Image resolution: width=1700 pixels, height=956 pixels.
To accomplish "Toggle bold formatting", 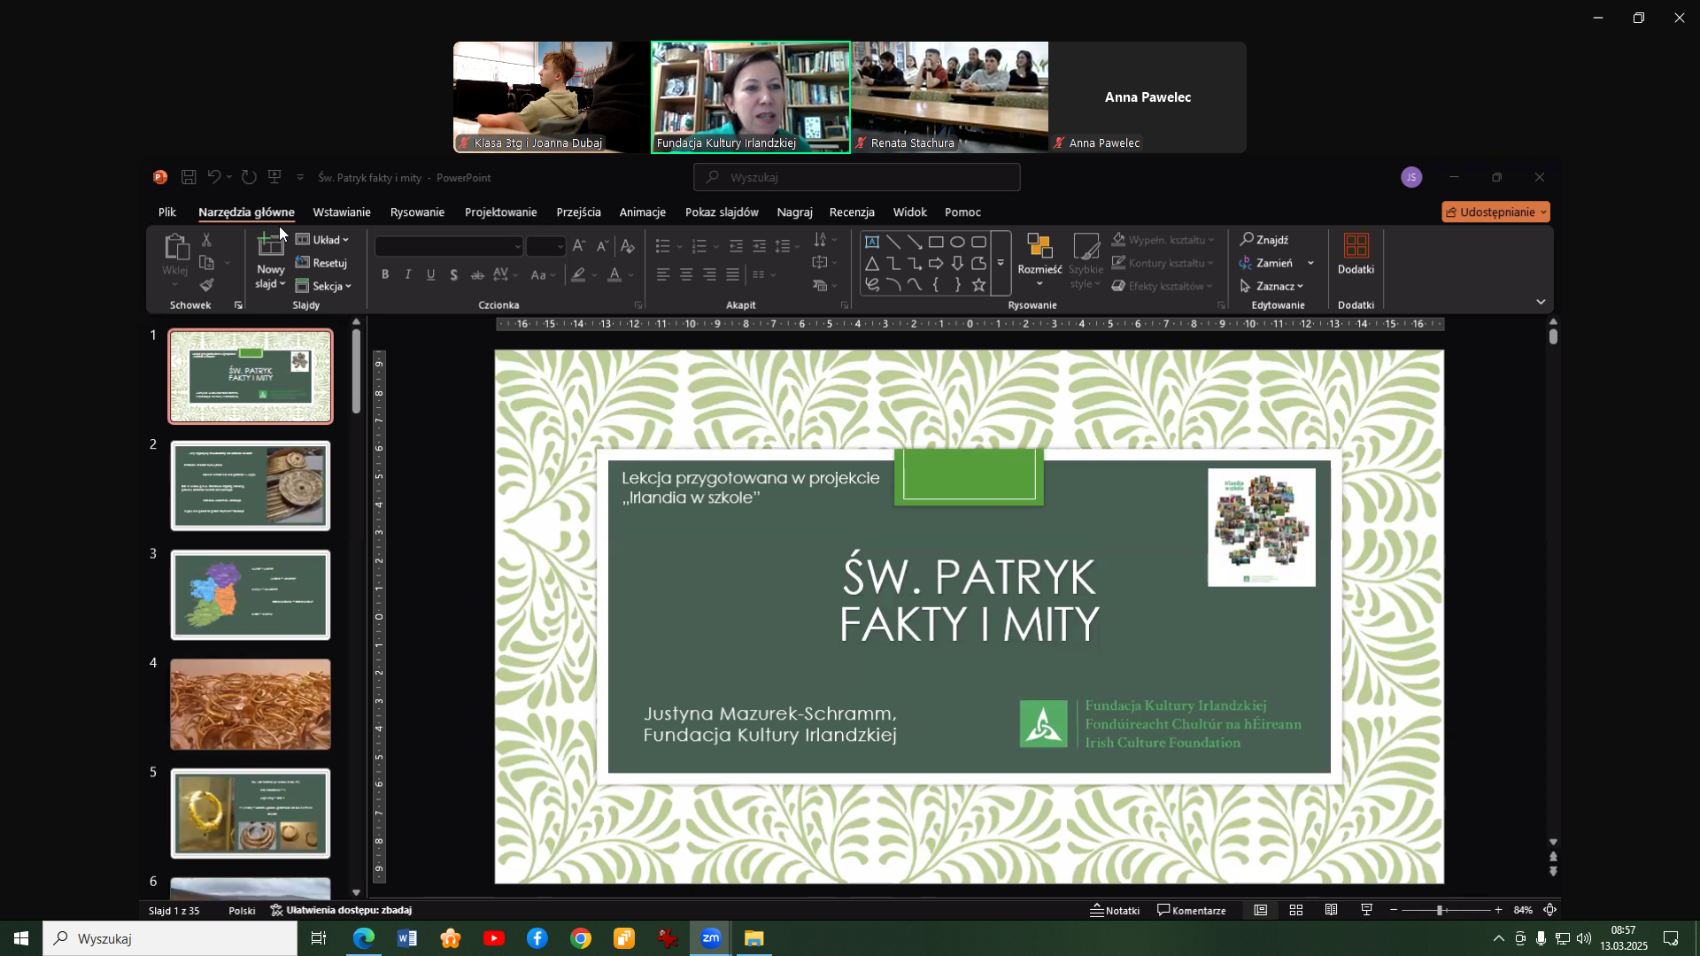I will [385, 275].
